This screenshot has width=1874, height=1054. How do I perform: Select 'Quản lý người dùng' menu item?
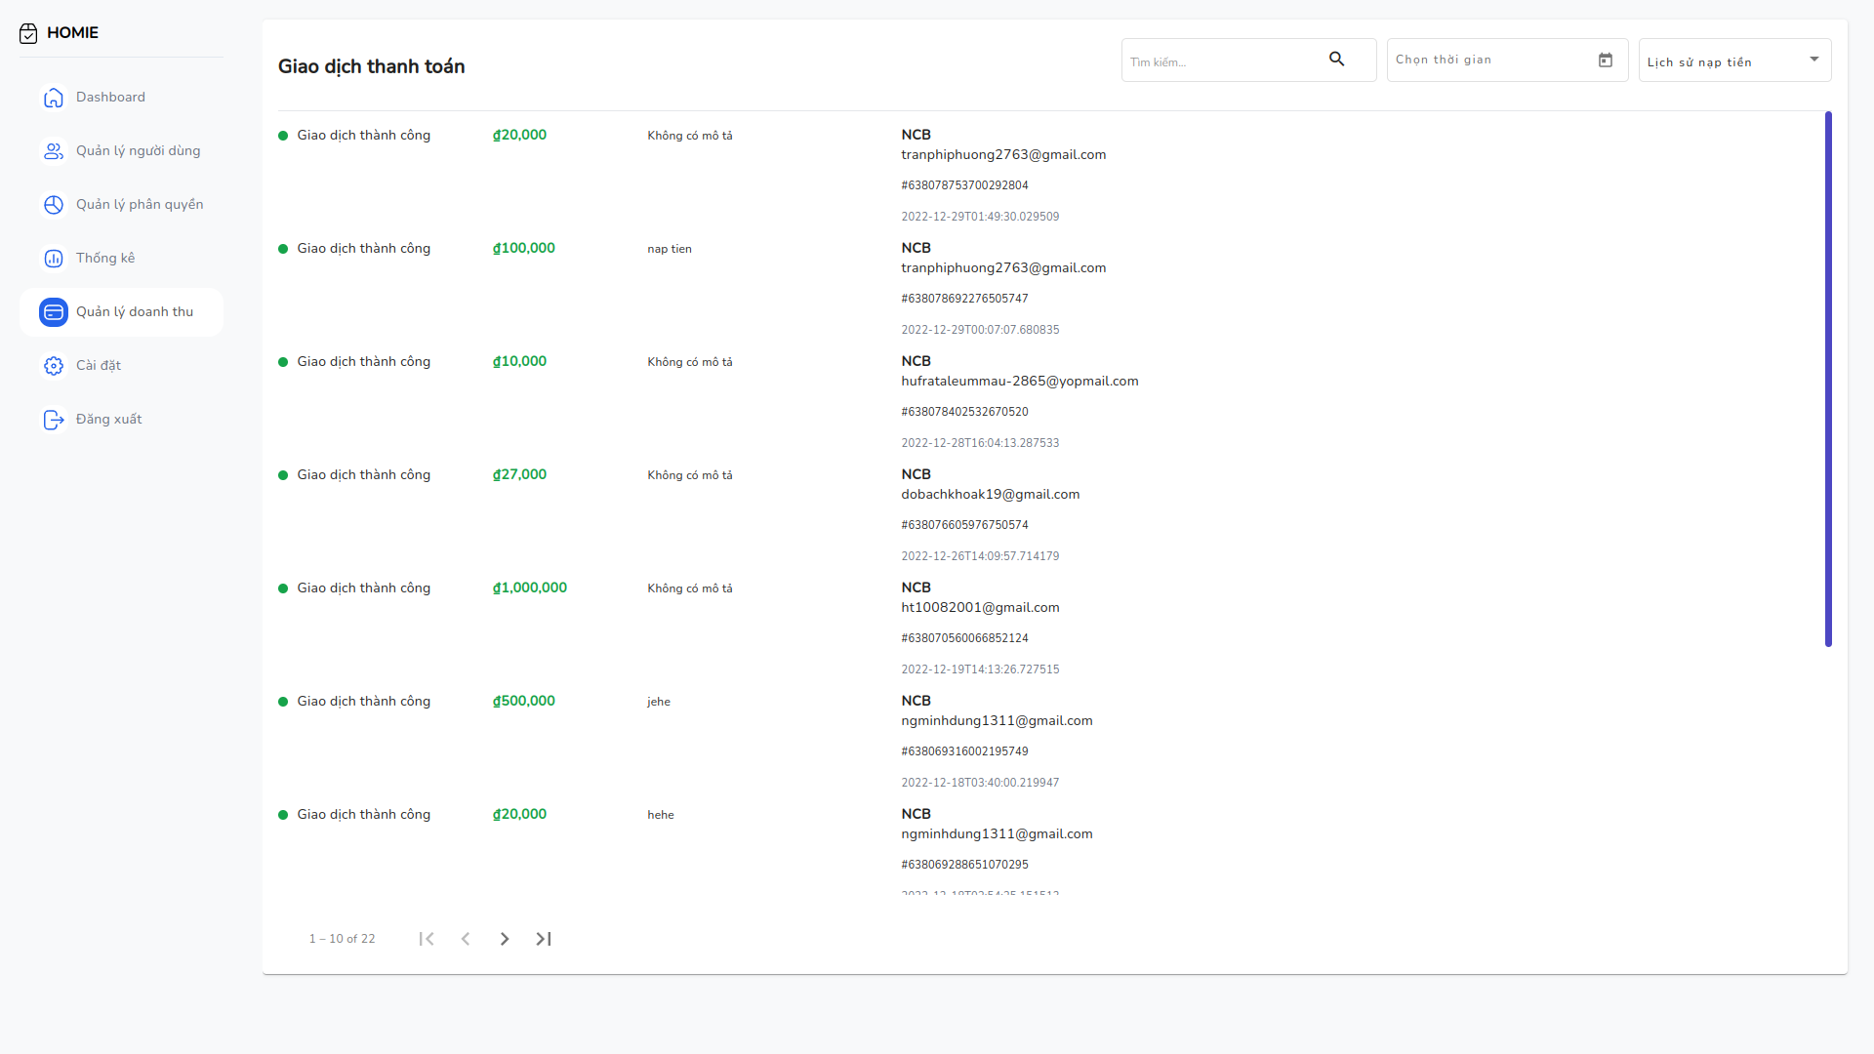pyautogui.click(x=138, y=151)
